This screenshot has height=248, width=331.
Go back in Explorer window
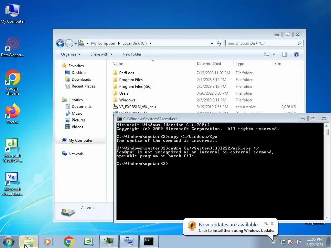pyautogui.click(x=60, y=44)
